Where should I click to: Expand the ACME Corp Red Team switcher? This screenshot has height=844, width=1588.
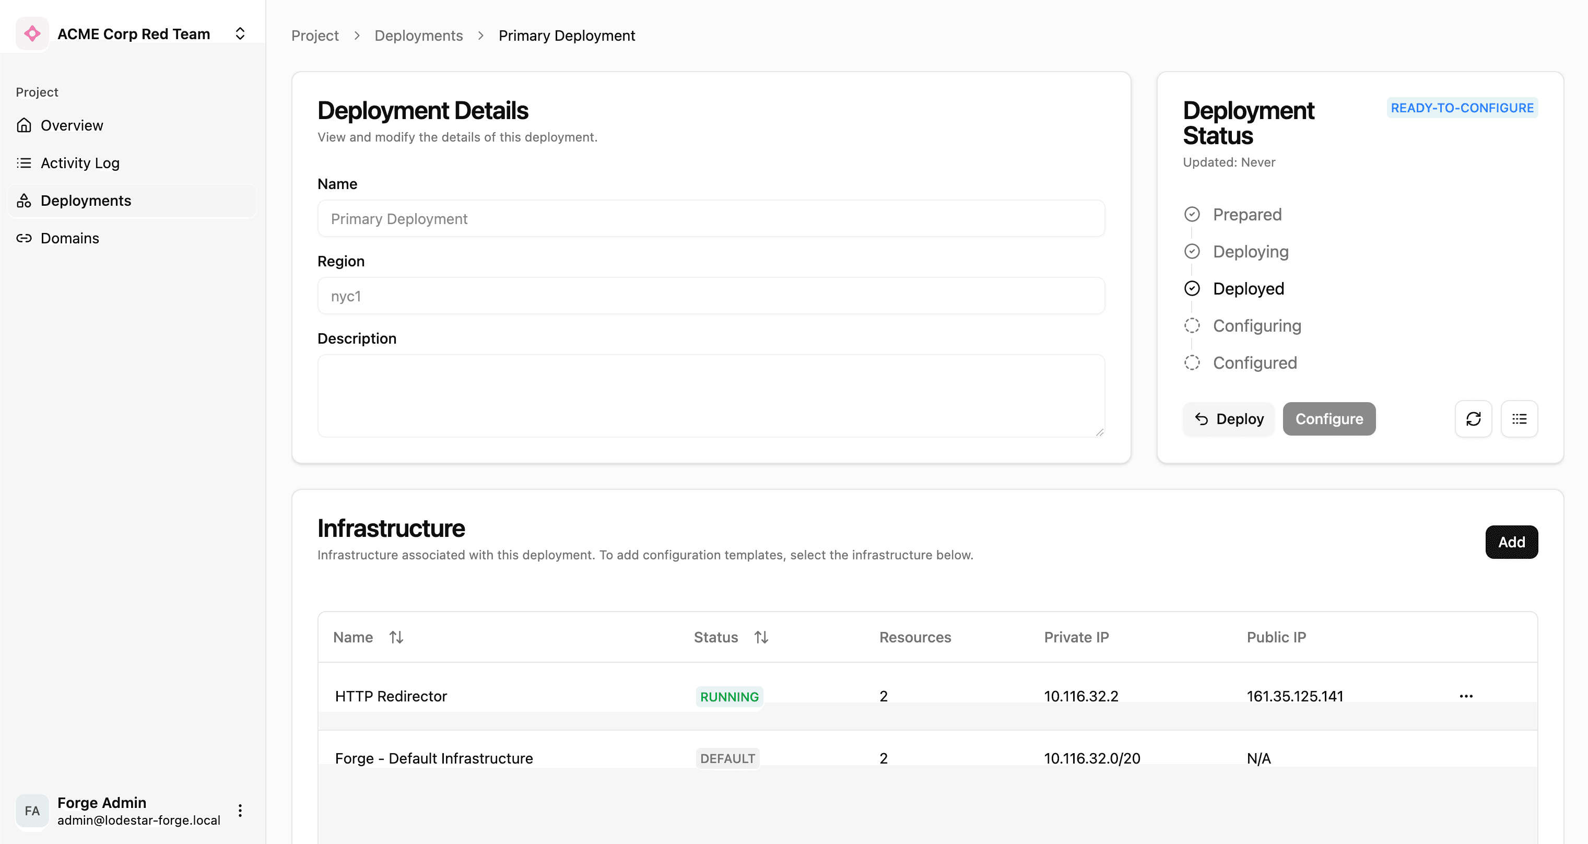coord(240,33)
